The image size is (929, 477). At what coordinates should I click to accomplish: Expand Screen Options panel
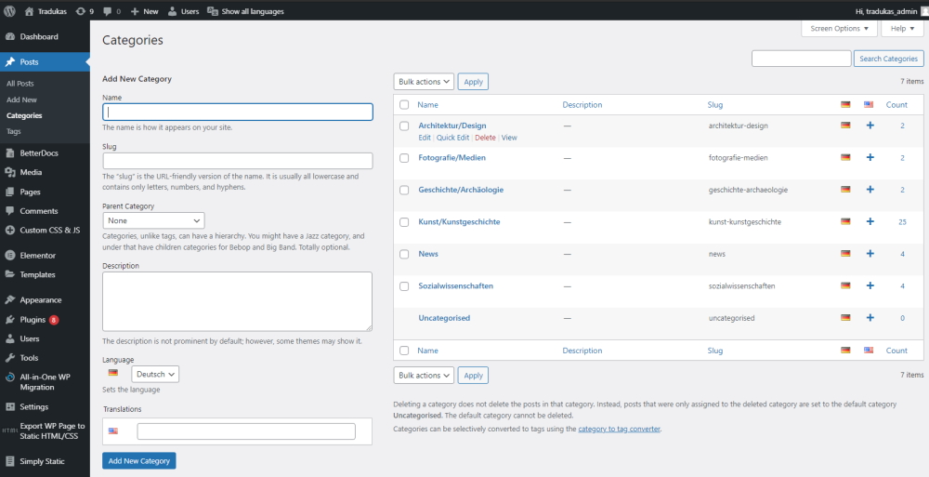(x=840, y=28)
